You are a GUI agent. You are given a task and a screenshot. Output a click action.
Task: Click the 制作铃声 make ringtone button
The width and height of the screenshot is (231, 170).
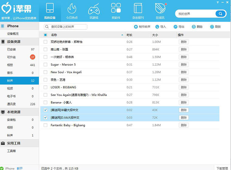(x=142, y=27)
